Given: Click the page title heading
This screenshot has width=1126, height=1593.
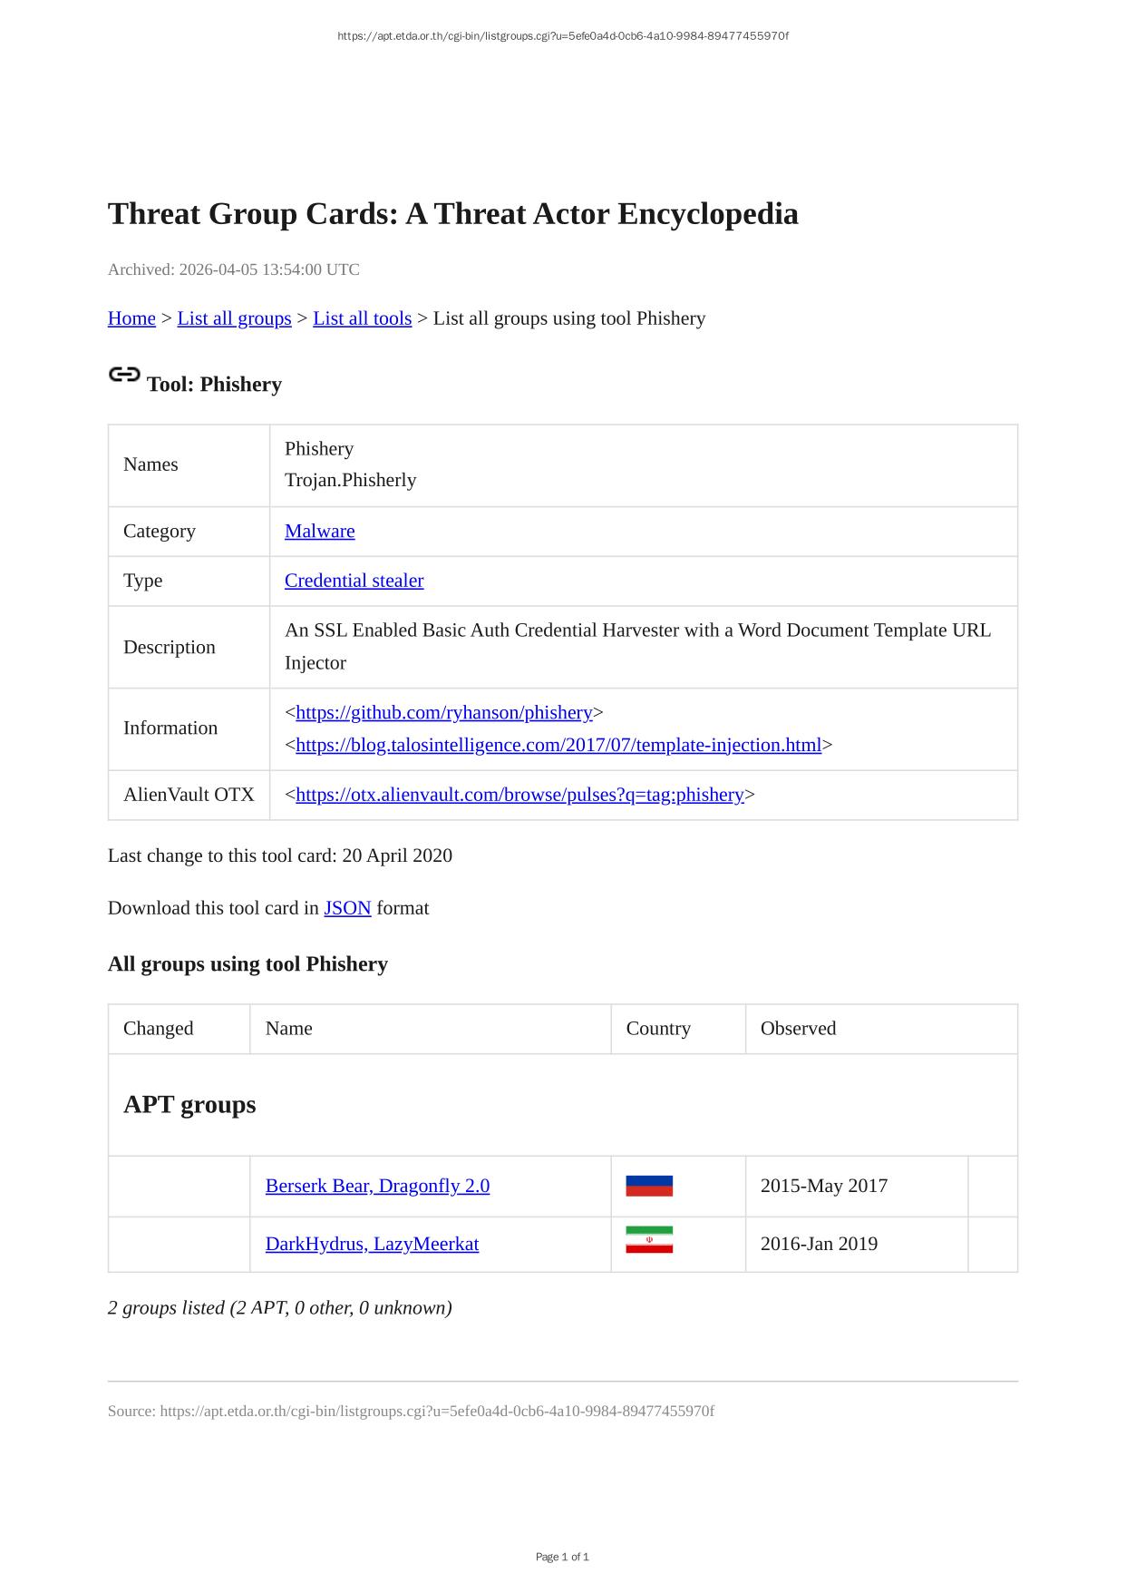Looking at the screenshot, I should click(452, 214).
